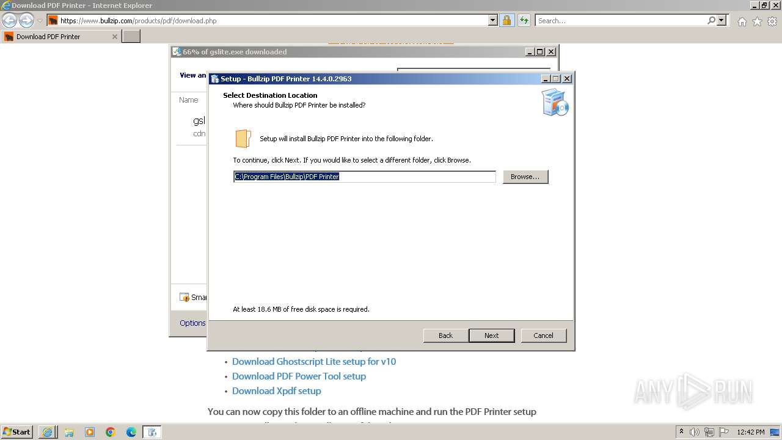782x440 pixels.
Task: Open File Explorer folder taskbar icon
Action: coord(69,432)
